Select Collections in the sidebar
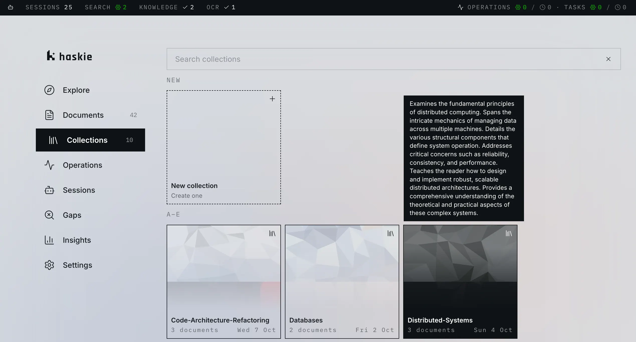This screenshot has width=636, height=342. [90, 140]
